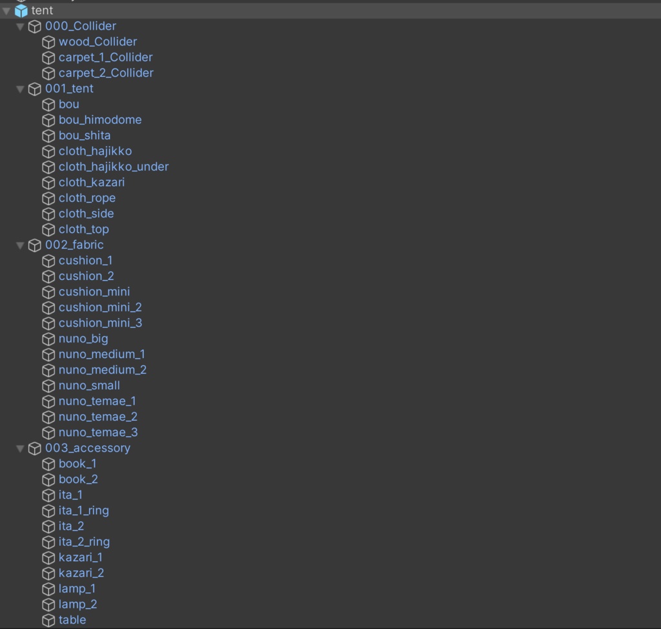Image resolution: width=661 pixels, height=629 pixels.
Task: Click the cube icon beside 001_tent
Action: click(x=35, y=89)
